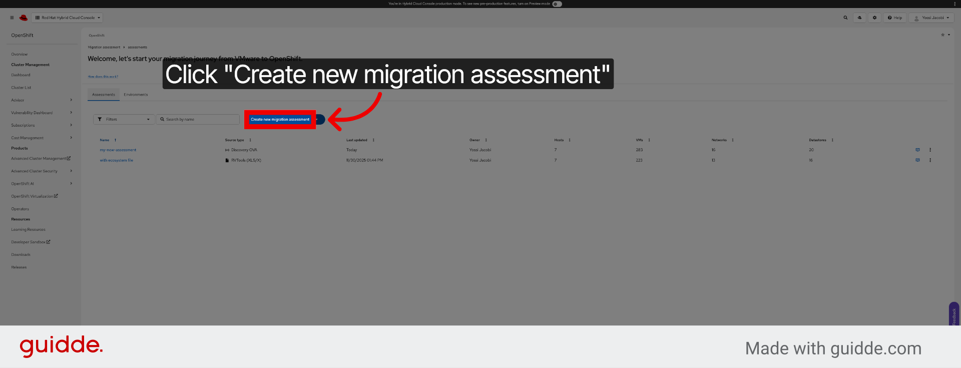
Task: Open the my-new-assessment link
Action: coord(118,150)
